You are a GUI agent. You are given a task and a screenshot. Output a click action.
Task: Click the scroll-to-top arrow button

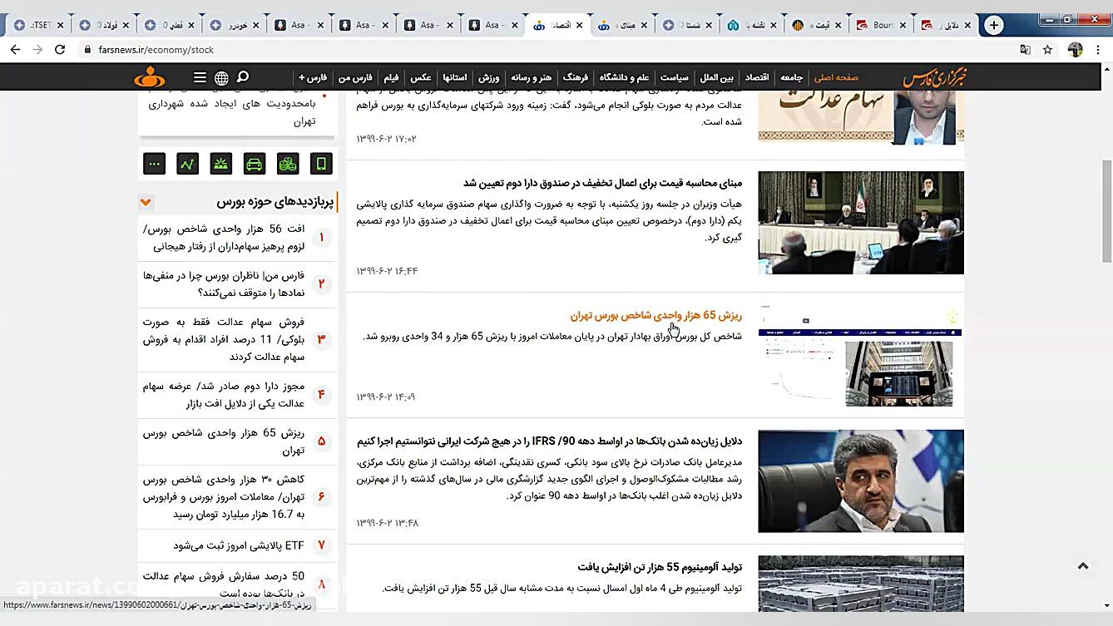1082,564
